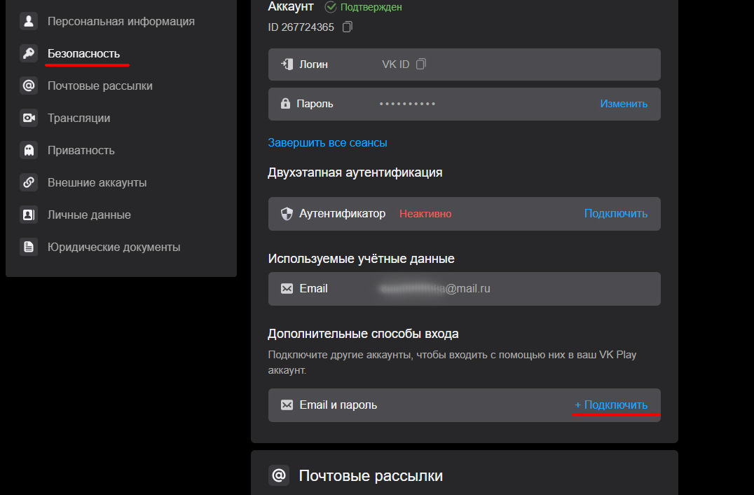Click the chain-link icon for Внешние аккаунты

pyautogui.click(x=29, y=182)
